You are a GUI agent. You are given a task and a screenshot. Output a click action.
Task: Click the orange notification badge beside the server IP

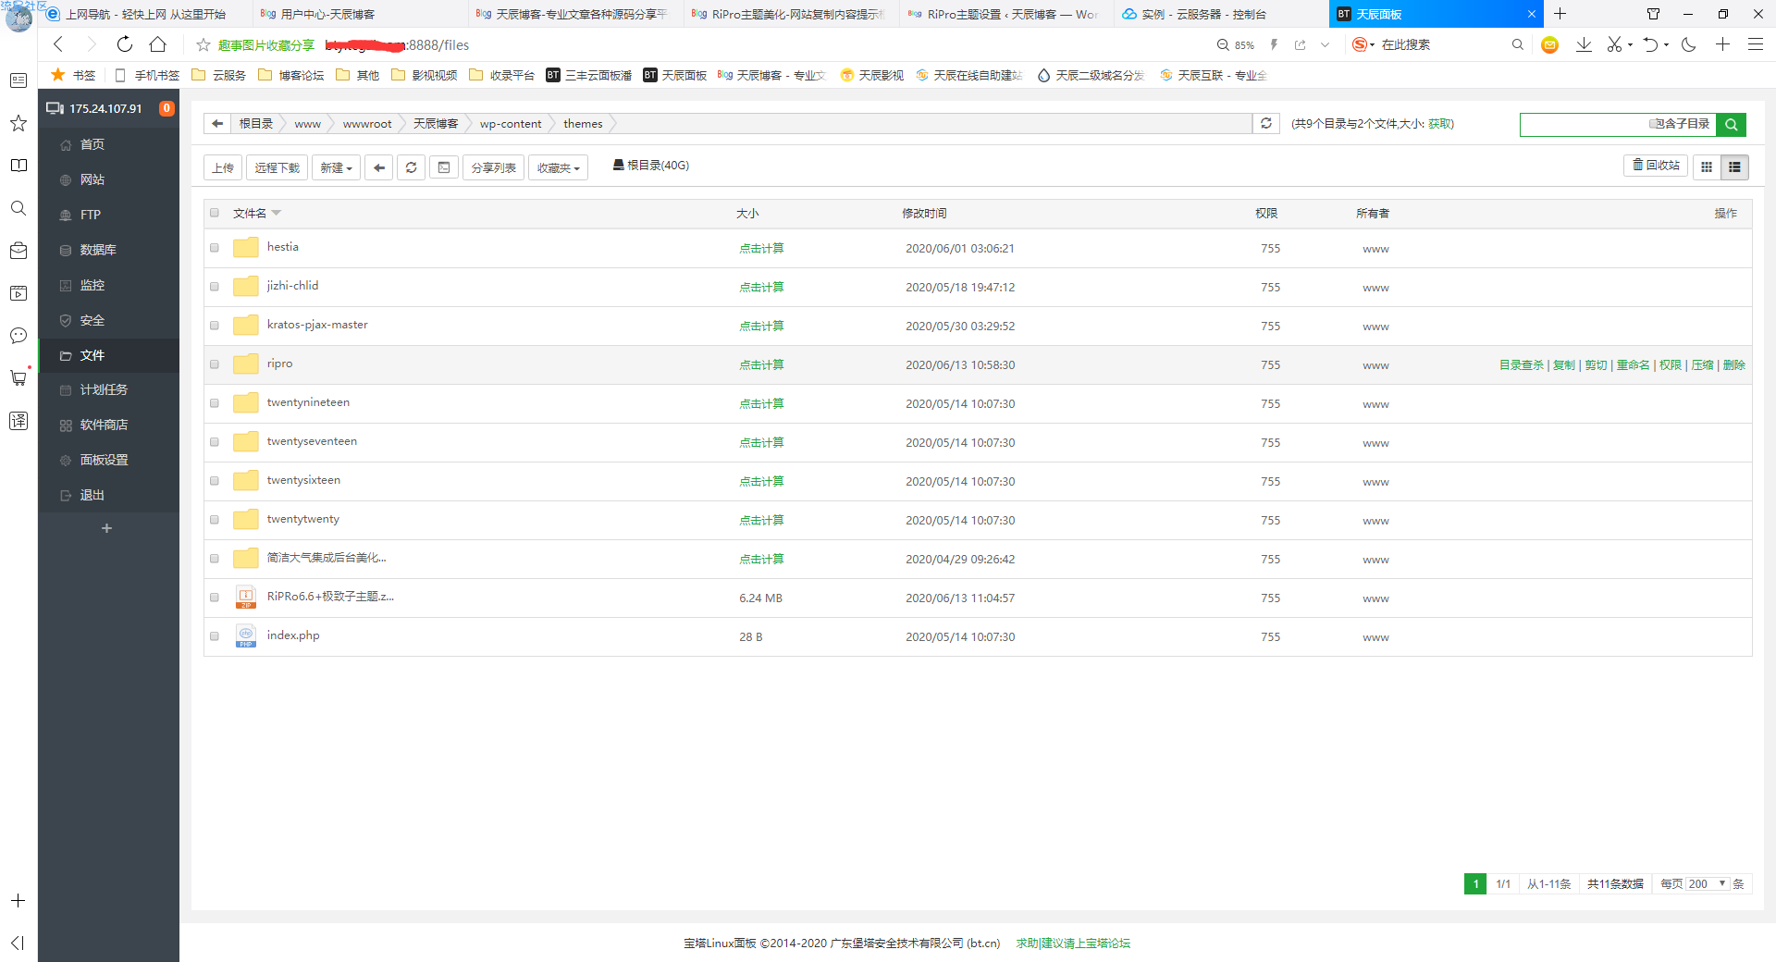(x=166, y=108)
